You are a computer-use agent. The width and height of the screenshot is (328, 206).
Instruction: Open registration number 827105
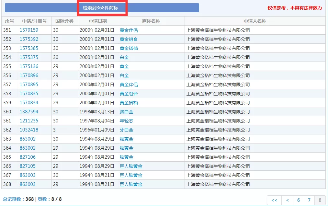28,166
